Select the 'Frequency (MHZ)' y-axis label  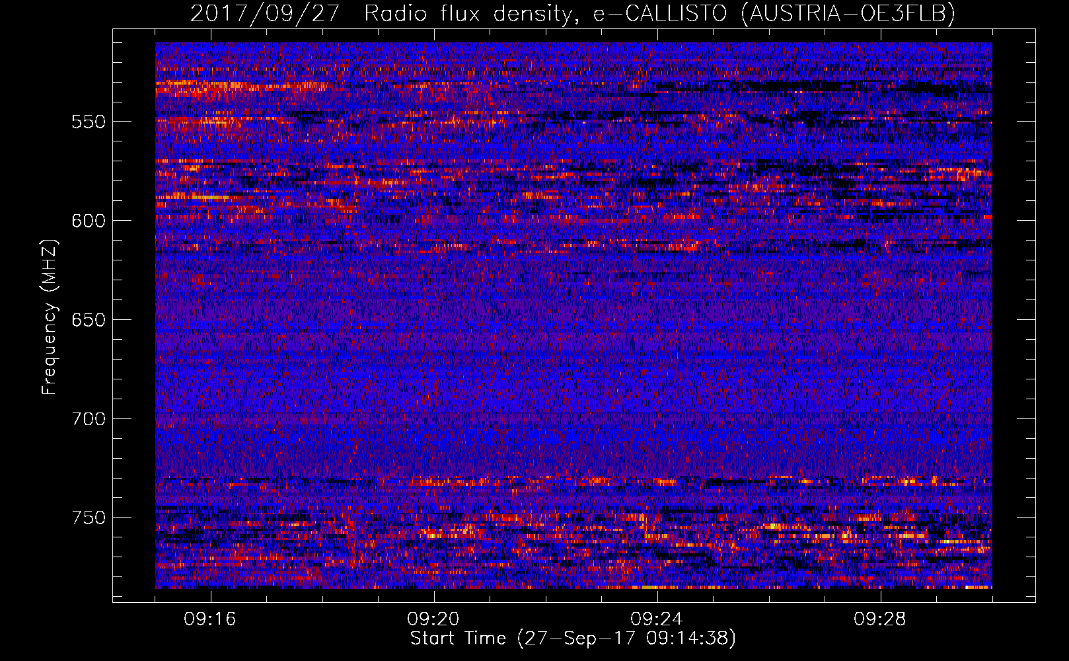point(50,317)
